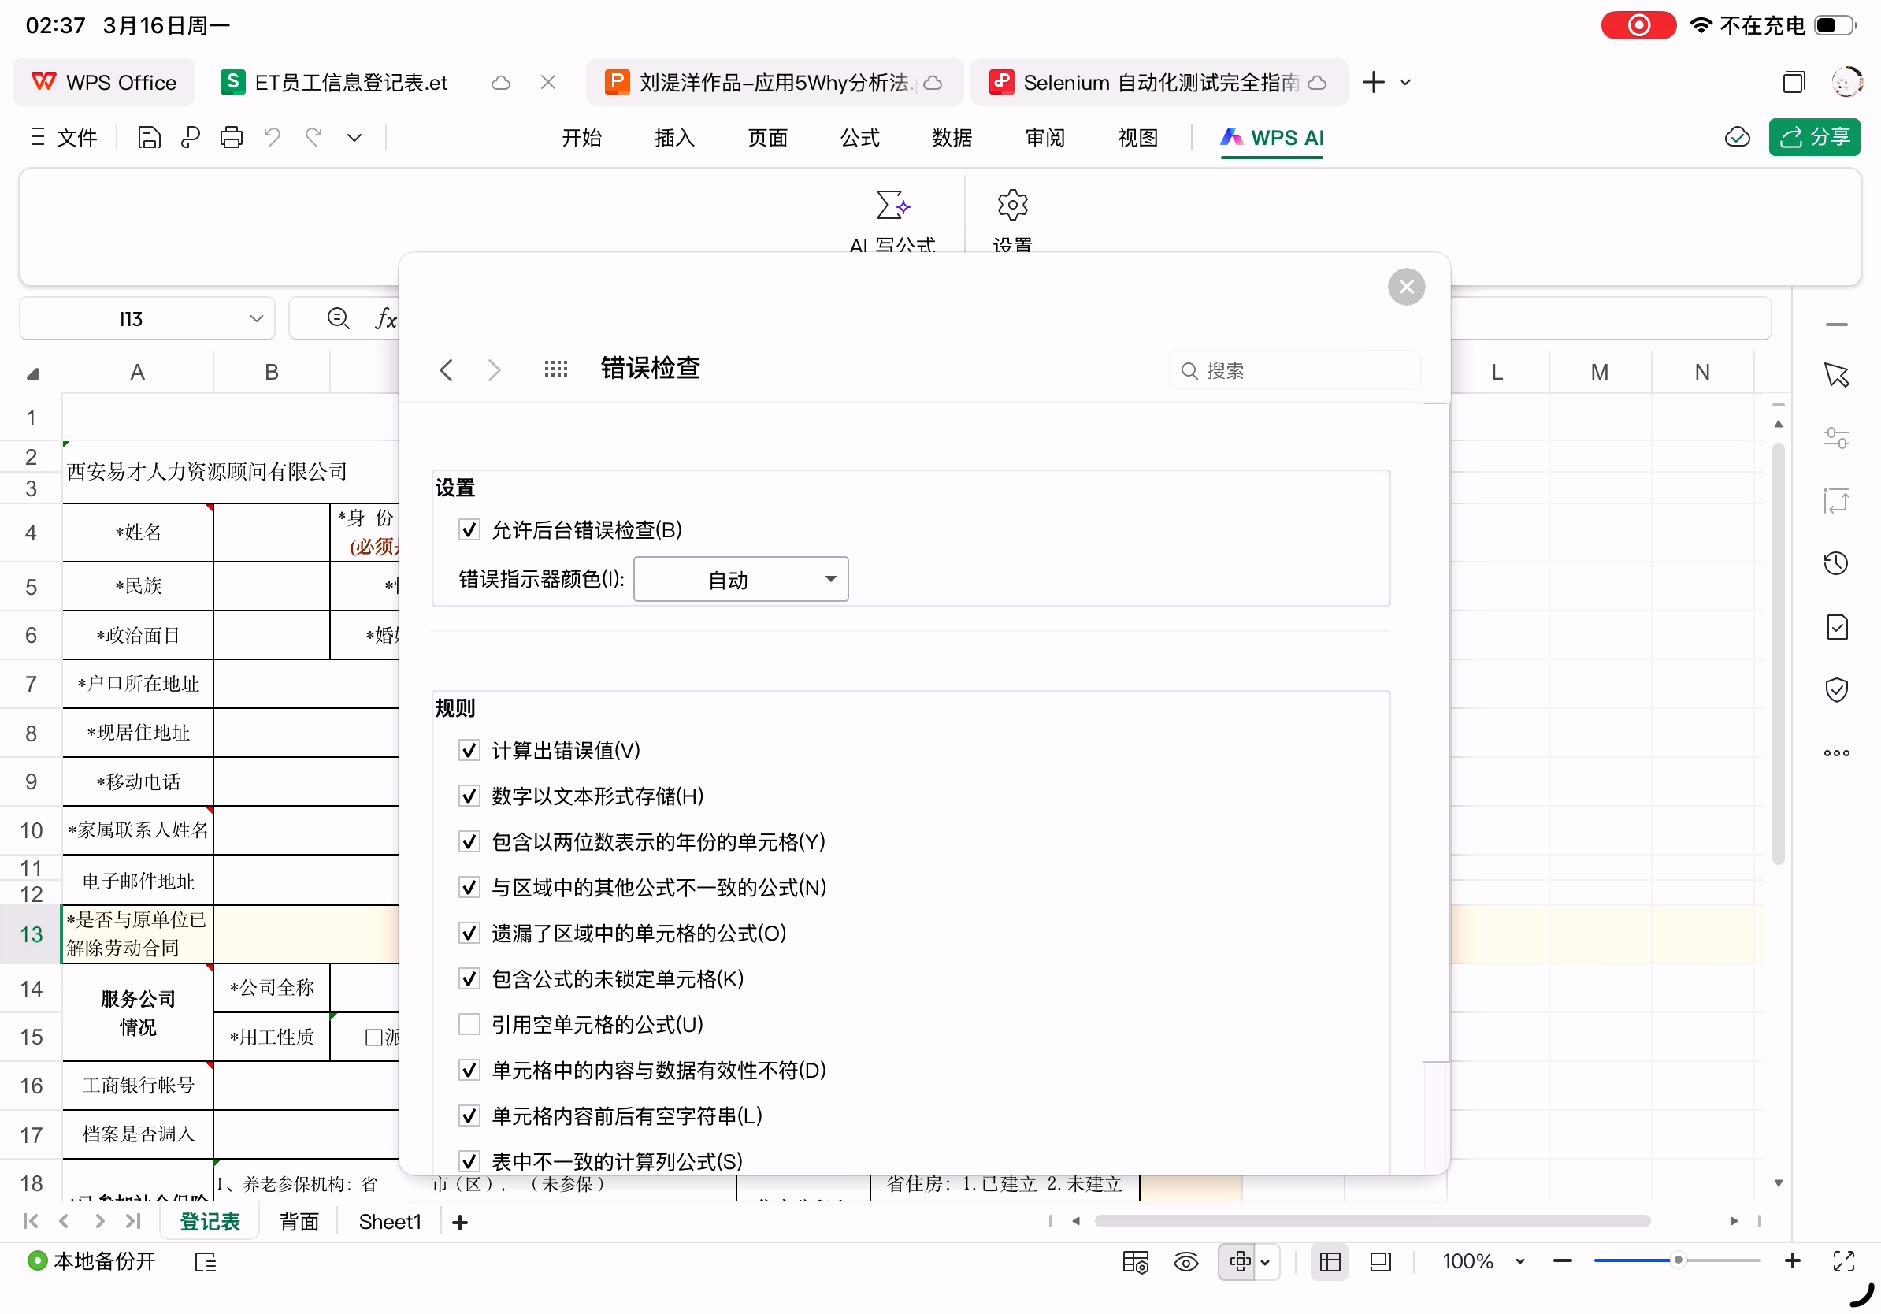Click the shield protection icon in sidebar
The width and height of the screenshot is (1881, 1314).
coord(1836,690)
